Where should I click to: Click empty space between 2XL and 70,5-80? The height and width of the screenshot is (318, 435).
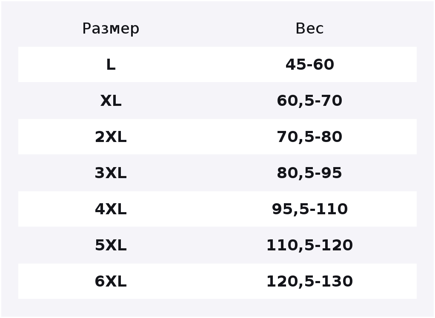tap(202, 137)
